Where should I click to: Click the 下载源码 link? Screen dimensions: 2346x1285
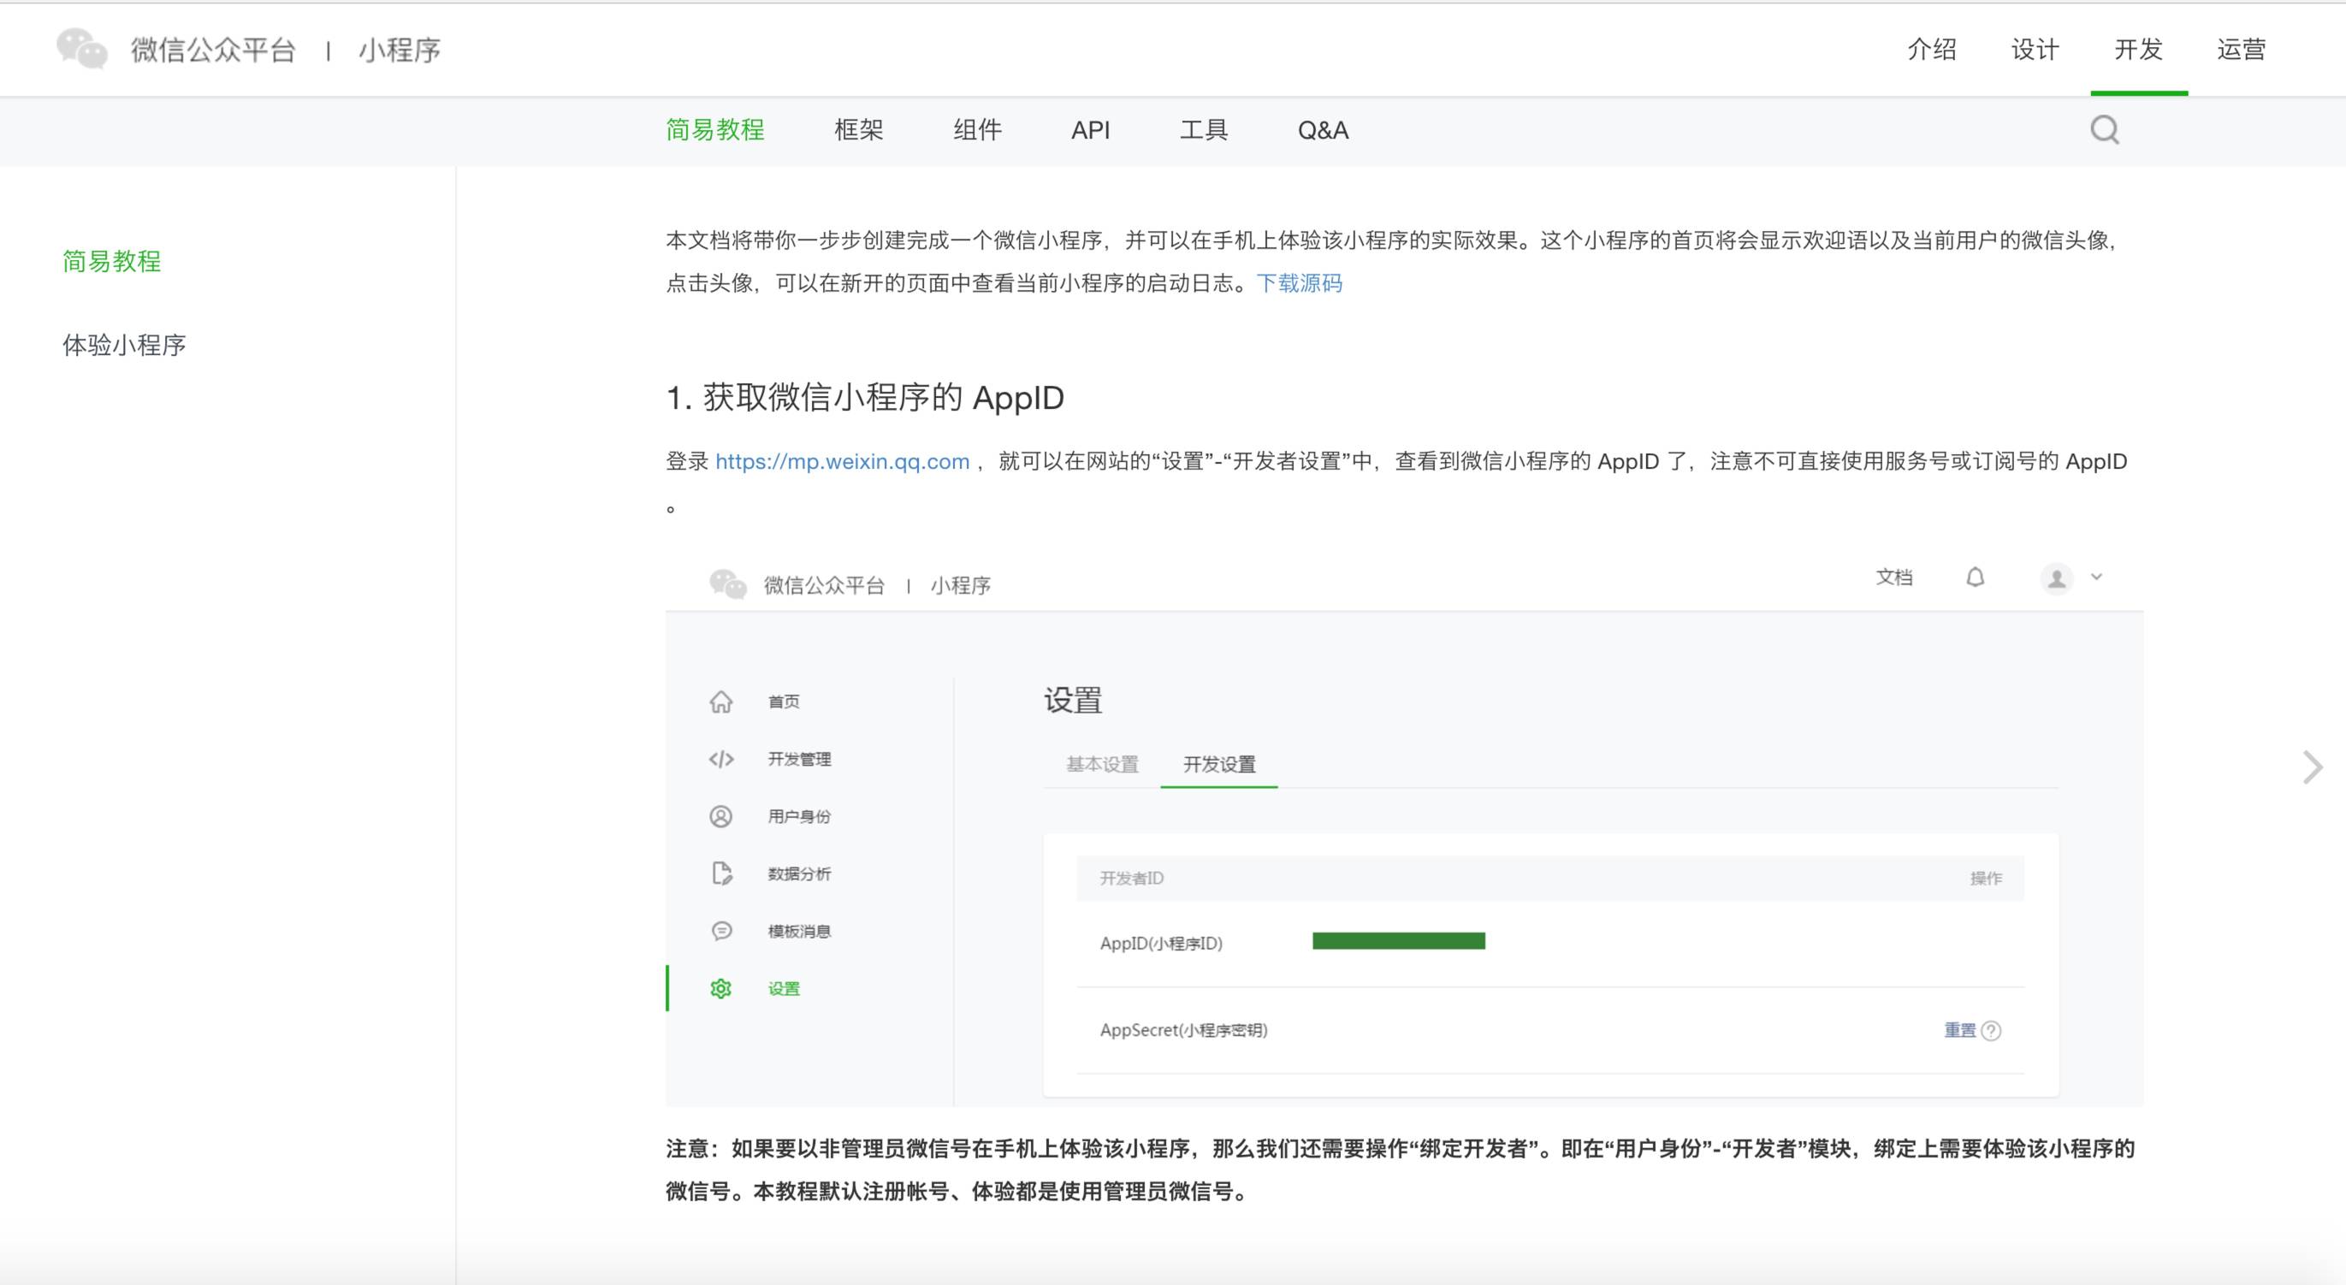point(1299,283)
